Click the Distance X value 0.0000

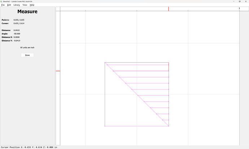tap(17, 37)
